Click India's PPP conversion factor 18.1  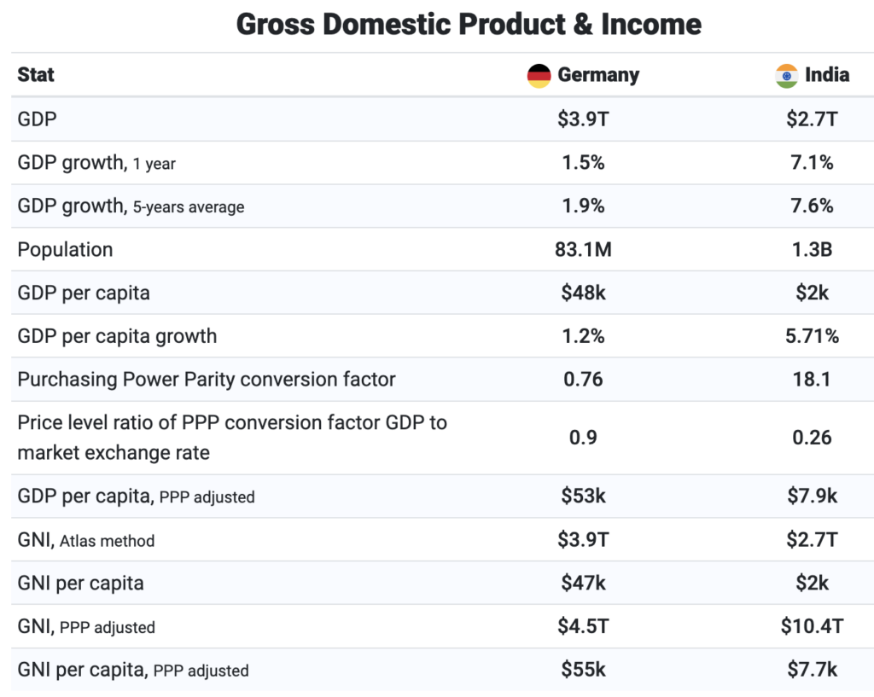coord(812,380)
